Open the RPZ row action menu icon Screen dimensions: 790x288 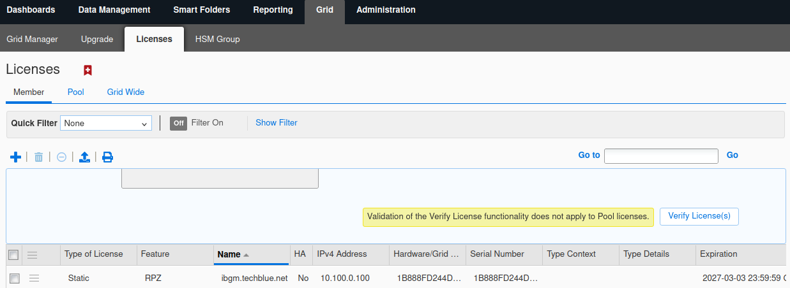pos(34,278)
